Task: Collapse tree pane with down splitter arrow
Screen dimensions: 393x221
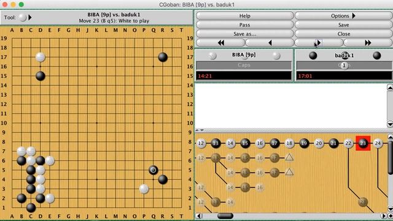Action: coord(202,130)
